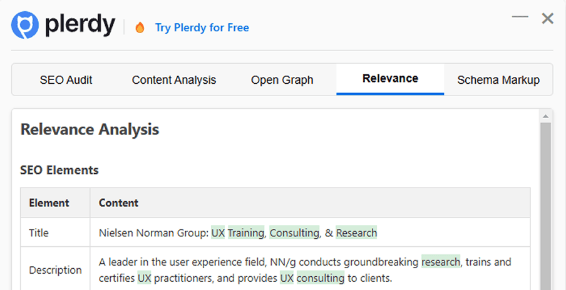Click the orange flame icon
The width and height of the screenshot is (566, 290).
[140, 27]
